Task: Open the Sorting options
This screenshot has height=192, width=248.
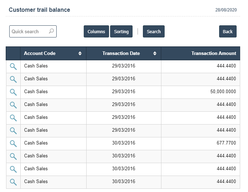Action: coord(121,31)
